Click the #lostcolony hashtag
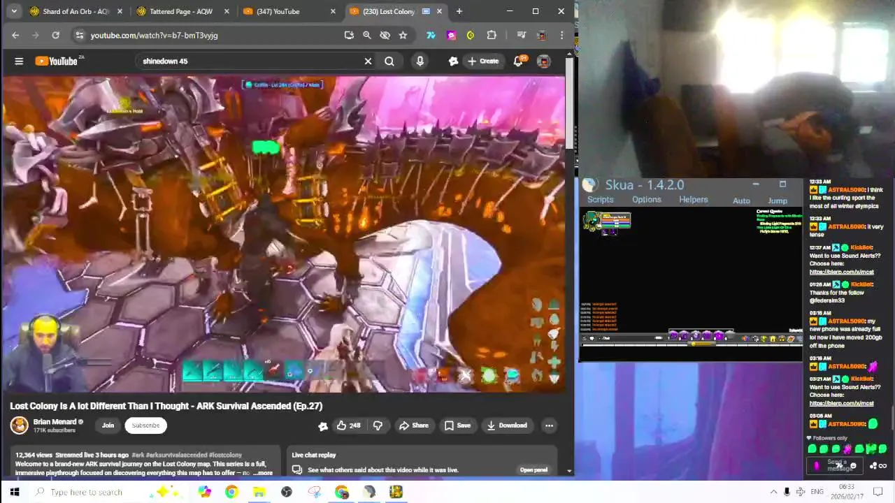The height and width of the screenshot is (503, 895). 225,455
